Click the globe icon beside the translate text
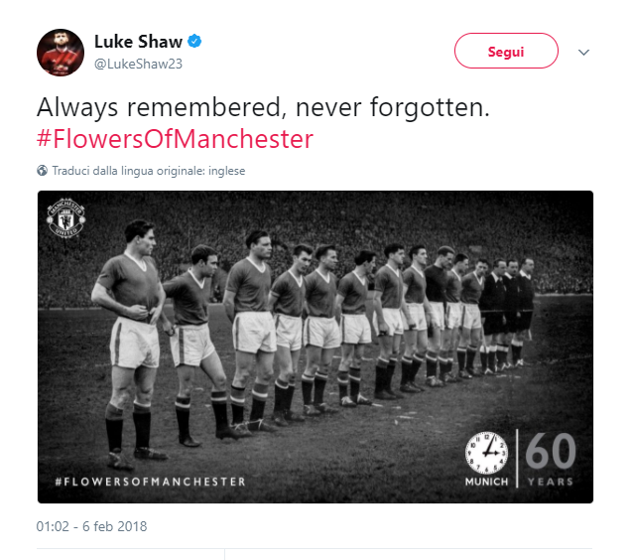 pyautogui.click(x=42, y=171)
